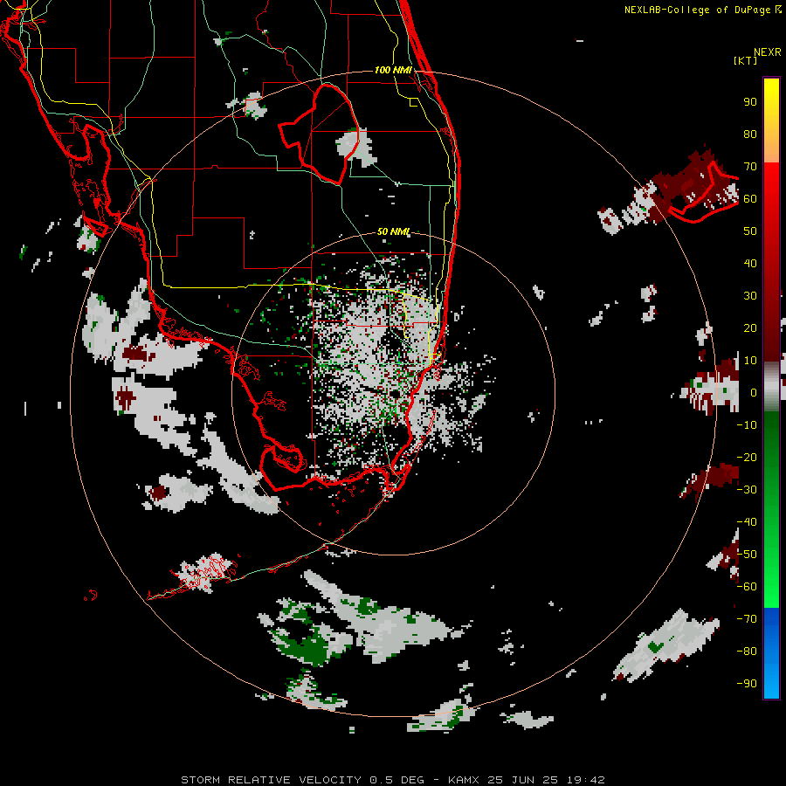
Task: Click the red-outlined lake area in central Florida
Action: [319, 133]
